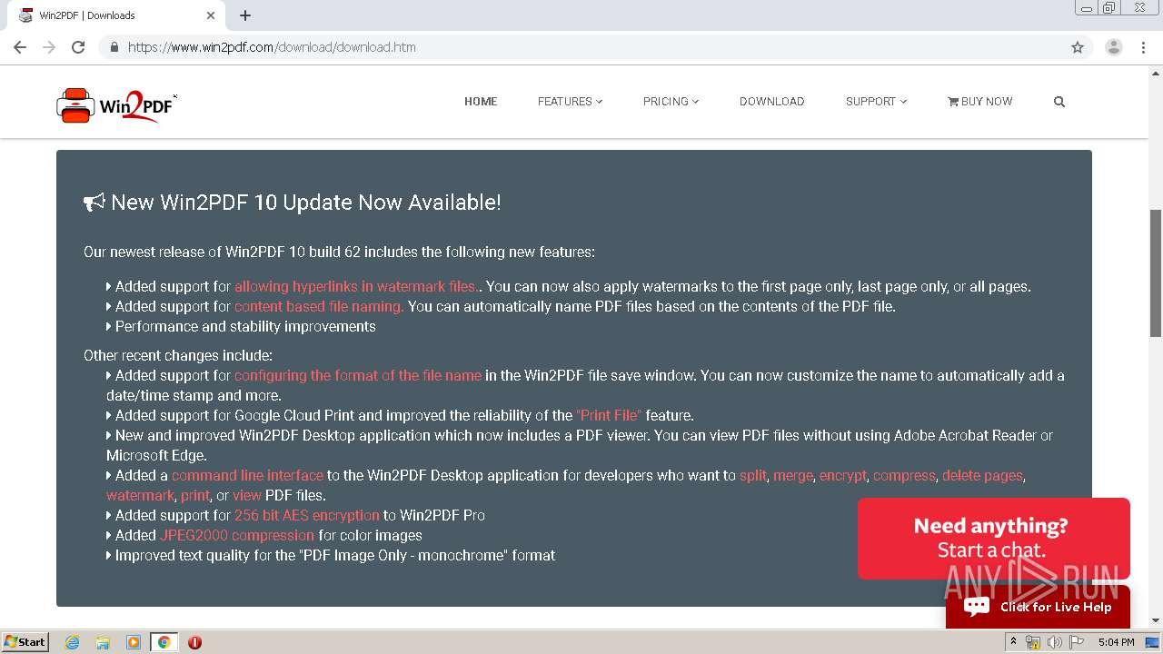Follow the 'print' link
The image size is (1163, 654).
(195, 495)
